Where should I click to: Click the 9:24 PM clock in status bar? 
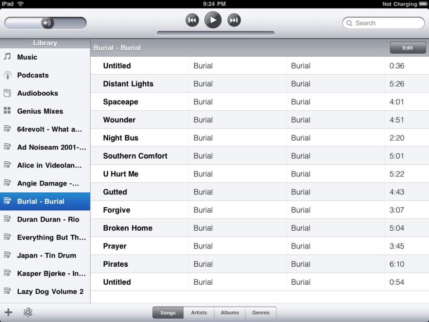pyautogui.click(x=214, y=4)
